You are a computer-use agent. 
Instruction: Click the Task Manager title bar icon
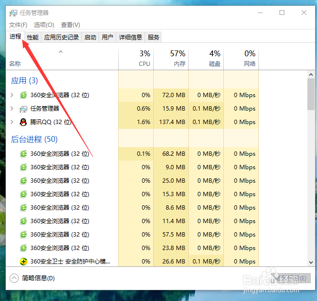[x=13, y=13]
